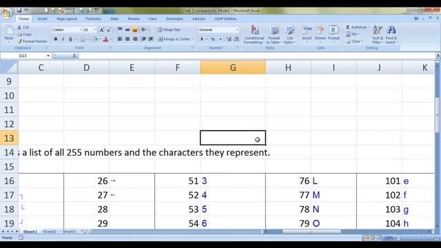Click the Insert cells icon

(307, 30)
